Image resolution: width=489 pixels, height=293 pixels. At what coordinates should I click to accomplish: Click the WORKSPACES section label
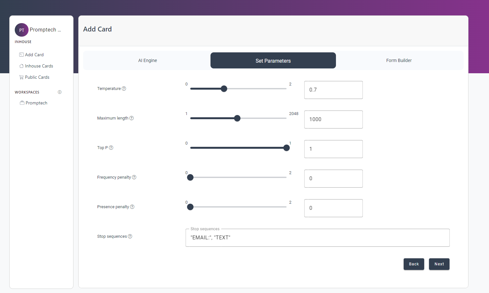click(x=27, y=92)
